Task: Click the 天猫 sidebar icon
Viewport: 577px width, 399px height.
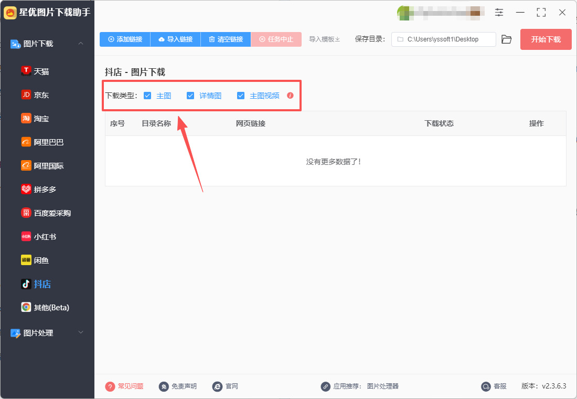Action: 26,71
